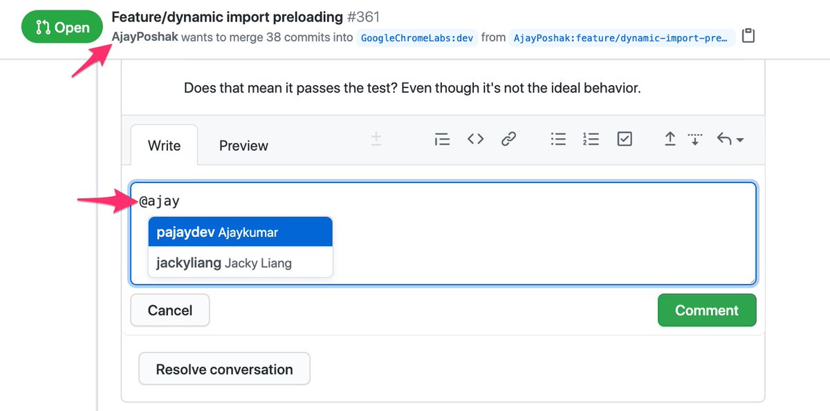Screen dimensions: 830x411
Task: Switch to the Preview tab
Action: tap(243, 145)
